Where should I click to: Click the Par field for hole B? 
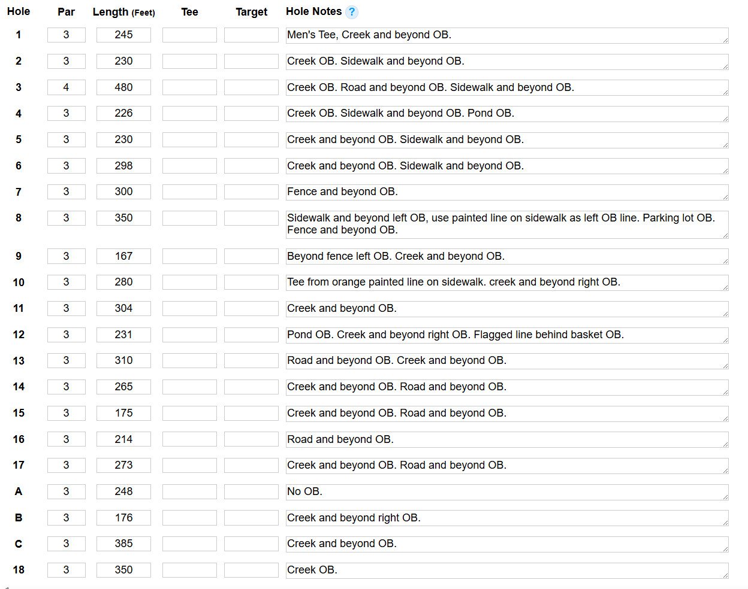pos(66,518)
